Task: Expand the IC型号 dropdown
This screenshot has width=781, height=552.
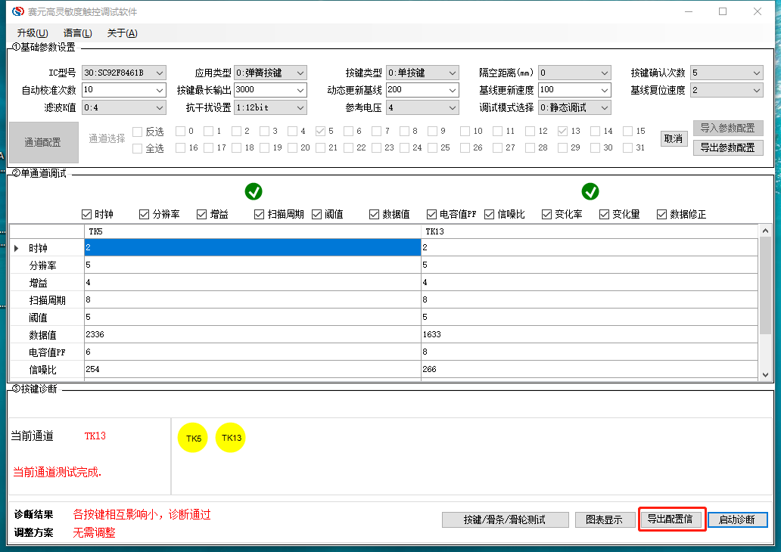Action: tap(160, 73)
